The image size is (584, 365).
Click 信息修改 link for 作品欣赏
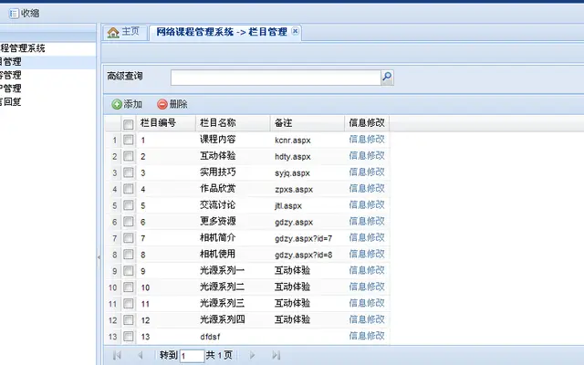pyautogui.click(x=367, y=189)
